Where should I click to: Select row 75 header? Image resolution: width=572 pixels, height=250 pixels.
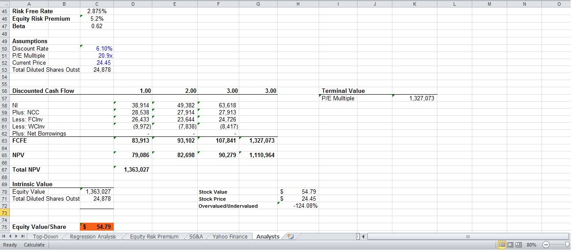pos(5,227)
